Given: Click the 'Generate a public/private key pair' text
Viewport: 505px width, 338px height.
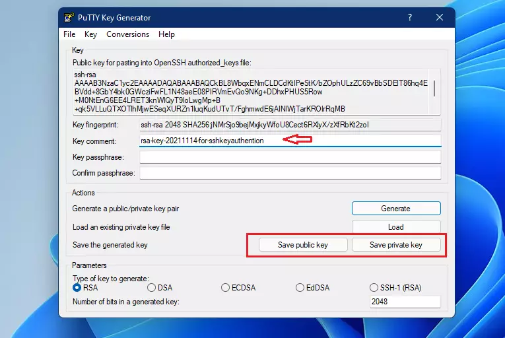Looking at the screenshot, I should coord(125,209).
